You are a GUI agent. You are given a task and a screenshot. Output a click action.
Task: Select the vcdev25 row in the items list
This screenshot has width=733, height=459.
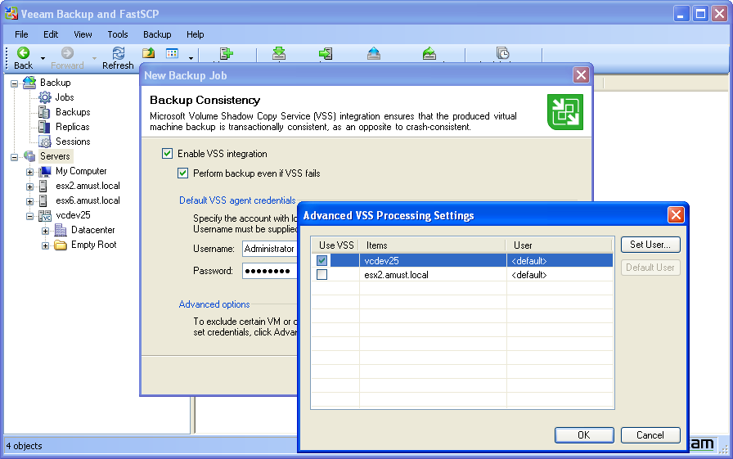(462, 260)
